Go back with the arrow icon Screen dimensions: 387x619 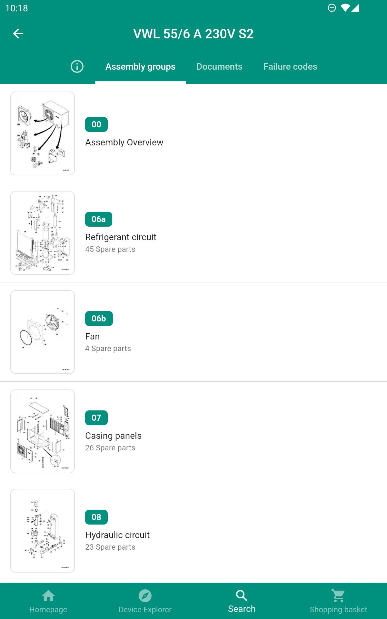[x=18, y=34]
